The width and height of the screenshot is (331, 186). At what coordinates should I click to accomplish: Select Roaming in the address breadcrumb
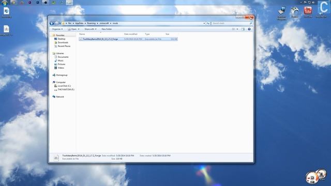coord(91,23)
